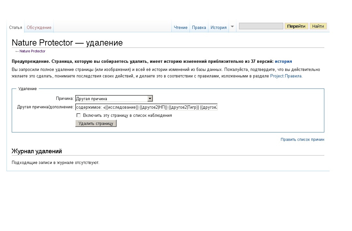Expand the Причина reason dropdown
The height and width of the screenshot is (231, 352).
pos(150,99)
